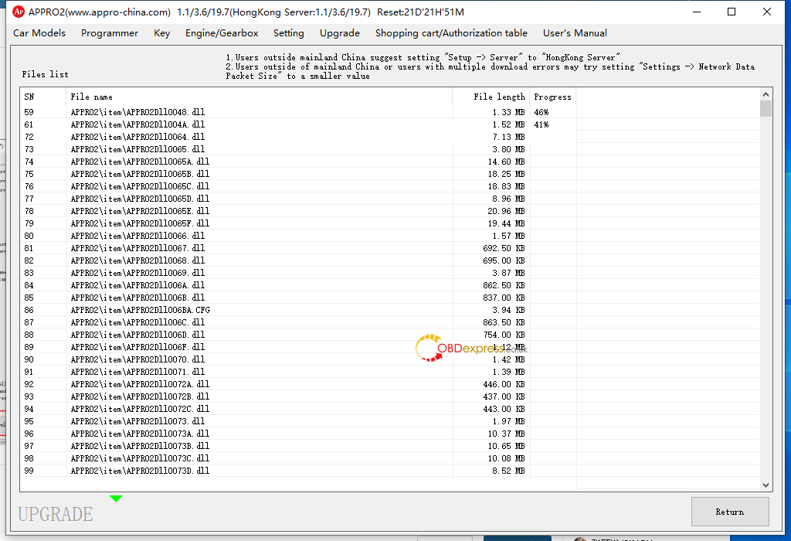The height and width of the screenshot is (541, 791).
Task: Open Shopping cart/Authorization table menu
Action: 451,33
